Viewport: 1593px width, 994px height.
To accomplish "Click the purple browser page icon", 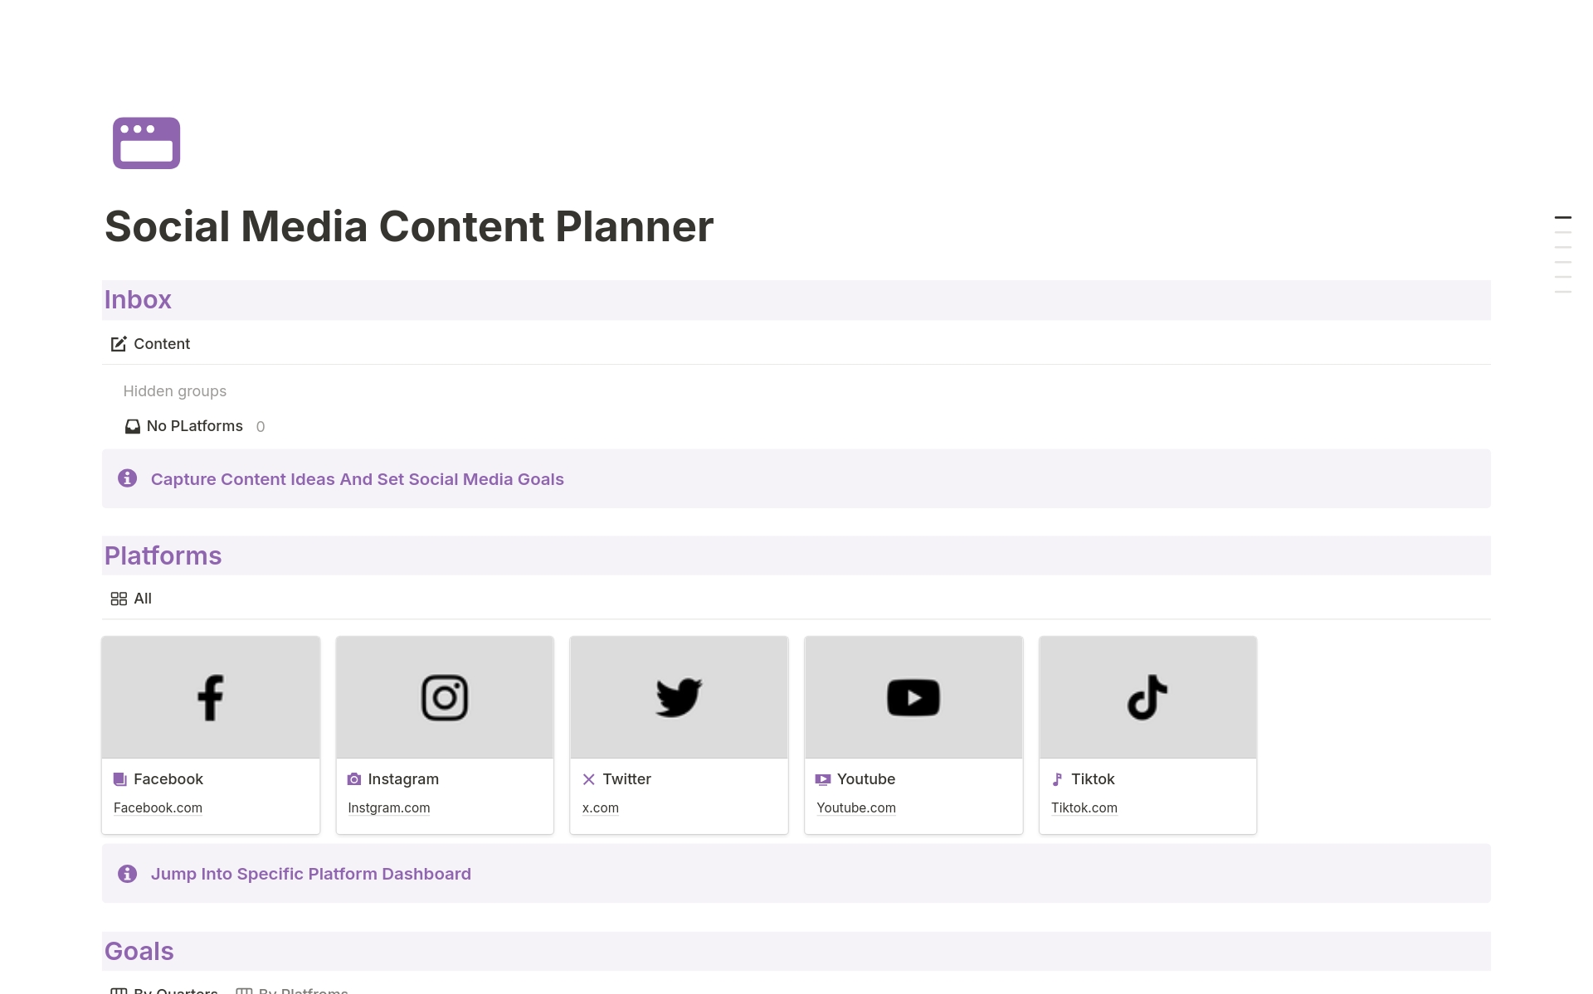I will coord(146,143).
